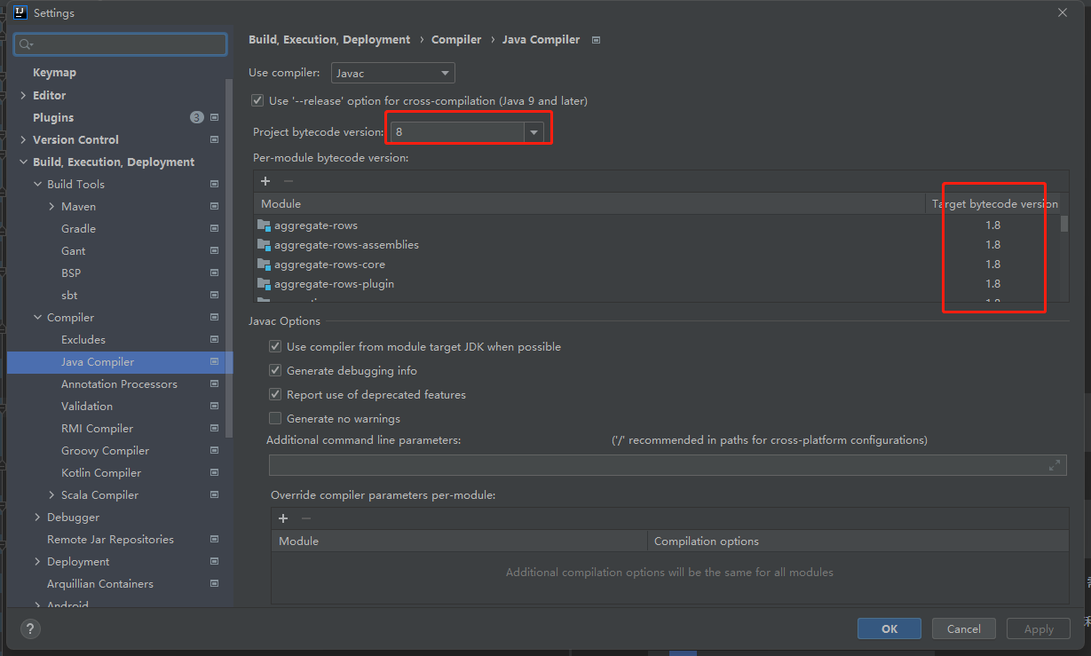Click project-level icon next to Excludes
Viewport: 1091px width, 656px height.
[214, 339]
